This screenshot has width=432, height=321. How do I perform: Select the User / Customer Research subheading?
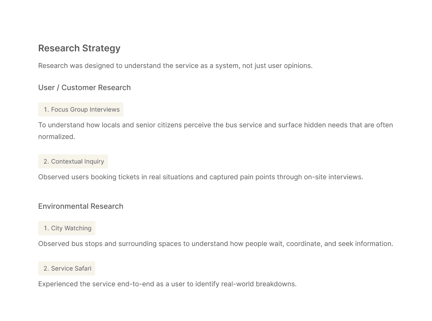point(84,88)
